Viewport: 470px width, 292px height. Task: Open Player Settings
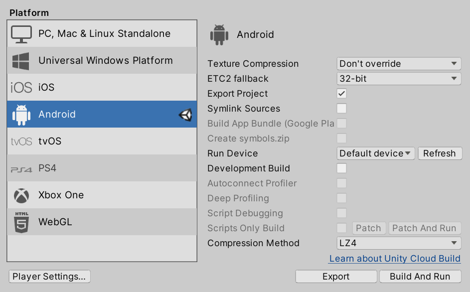click(x=49, y=277)
